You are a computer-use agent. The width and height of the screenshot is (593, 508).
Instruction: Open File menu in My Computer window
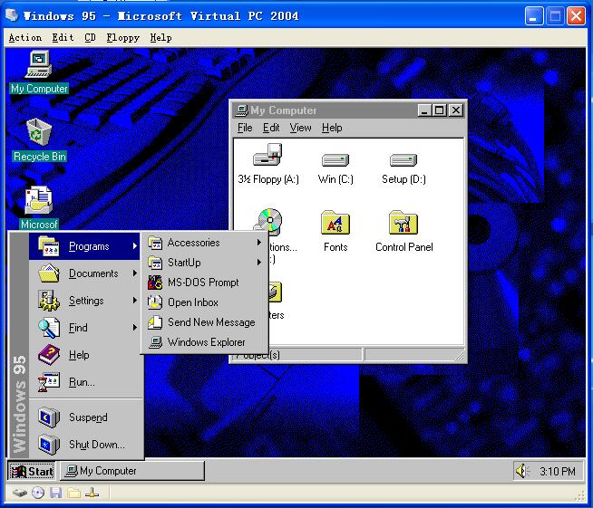click(x=245, y=128)
